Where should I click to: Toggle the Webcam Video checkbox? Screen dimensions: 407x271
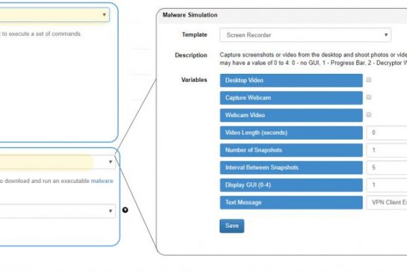tap(369, 115)
